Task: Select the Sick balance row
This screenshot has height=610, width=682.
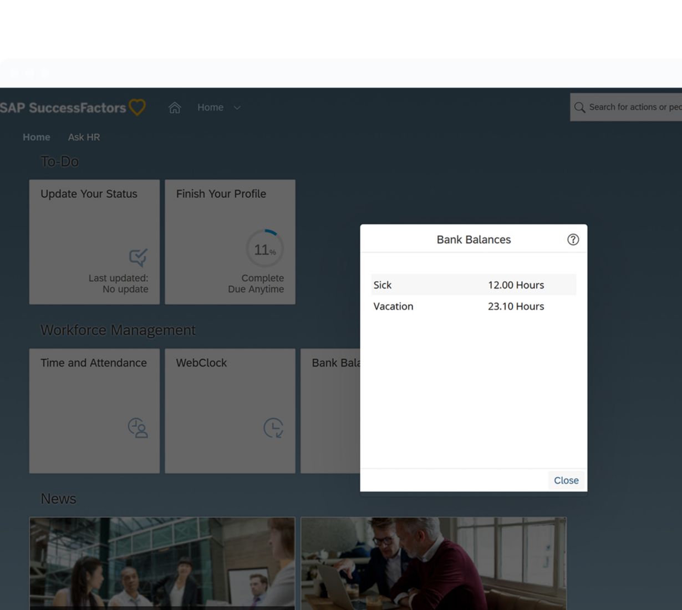Action: 473,285
